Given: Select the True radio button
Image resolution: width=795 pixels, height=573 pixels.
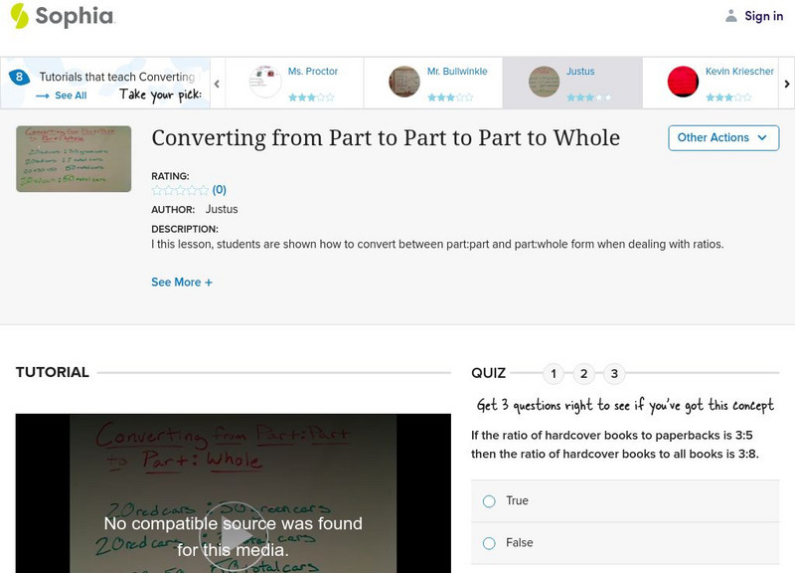Looking at the screenshot, I should tap(489, 501).
